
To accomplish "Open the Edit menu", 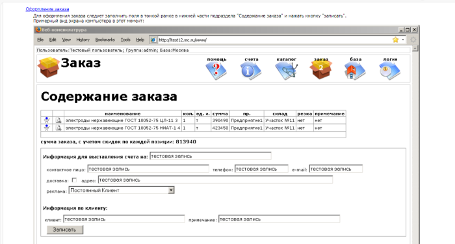I will click(53, 40).
